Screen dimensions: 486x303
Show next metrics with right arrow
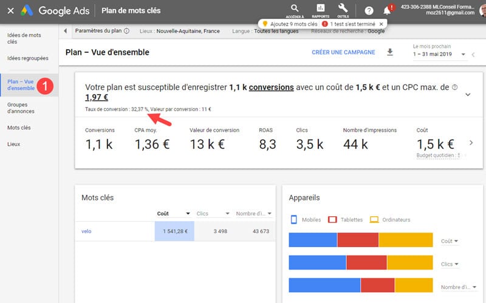tap(471, 143)
